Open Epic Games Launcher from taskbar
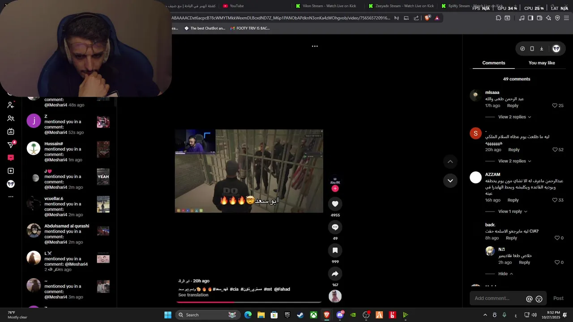The image size is (573, 322). [287, 315]
